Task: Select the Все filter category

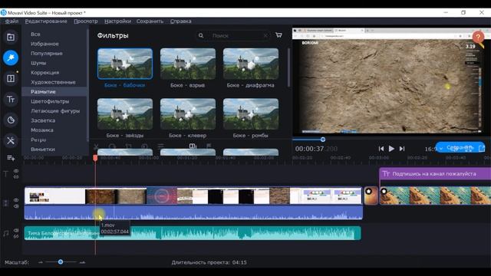Action: pos(35,34)
